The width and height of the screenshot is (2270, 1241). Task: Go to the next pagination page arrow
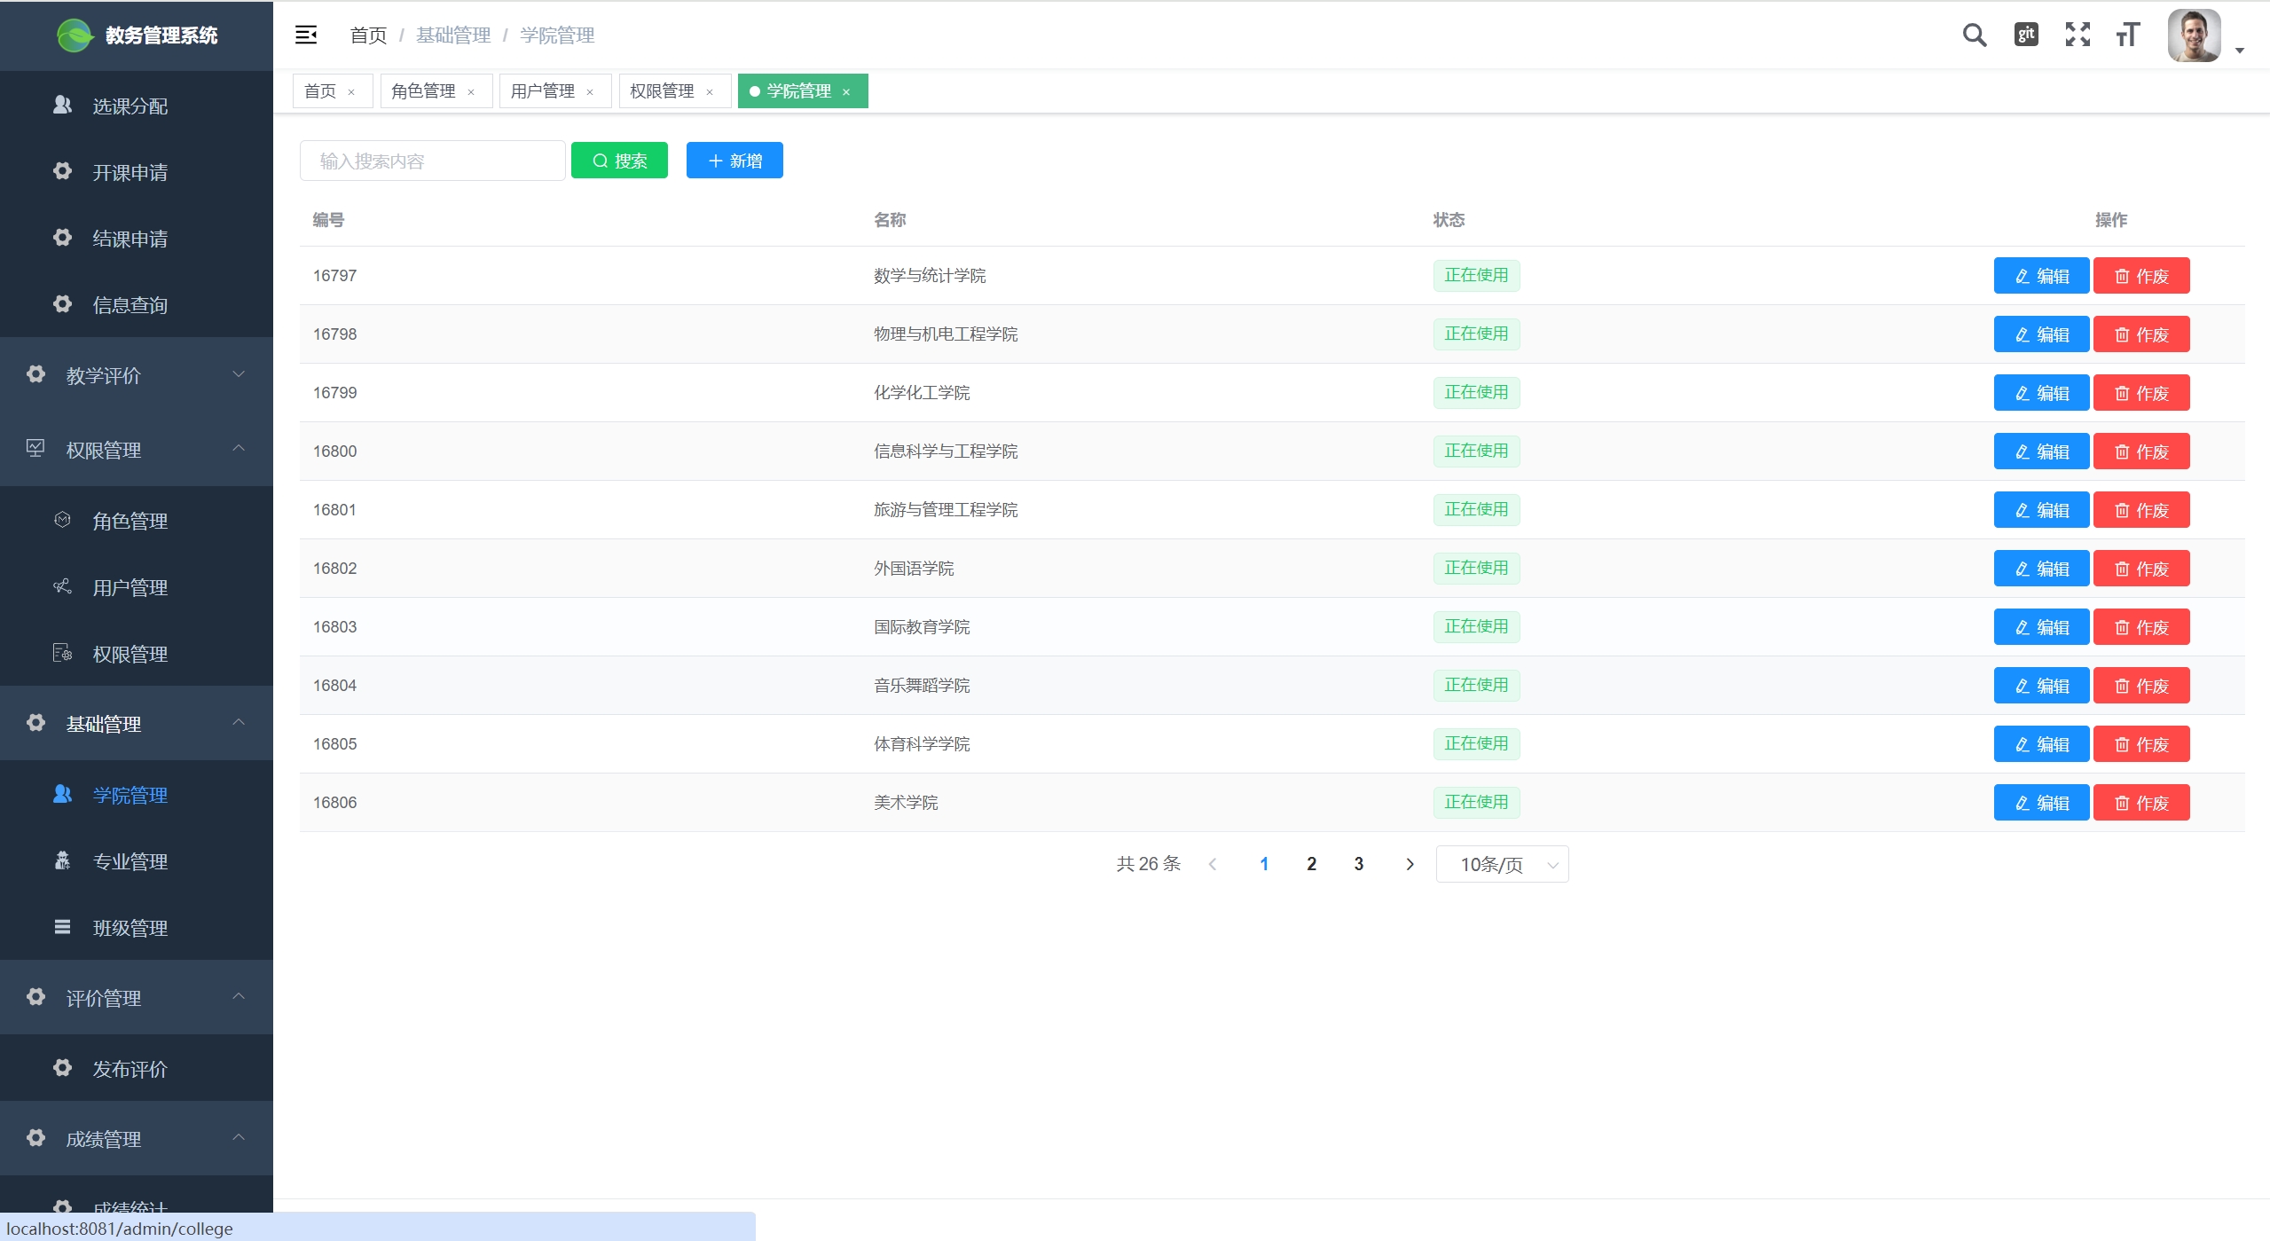point(1410,864)
